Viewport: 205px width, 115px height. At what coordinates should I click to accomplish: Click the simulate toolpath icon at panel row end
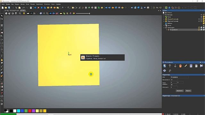(x=201, y=66)
